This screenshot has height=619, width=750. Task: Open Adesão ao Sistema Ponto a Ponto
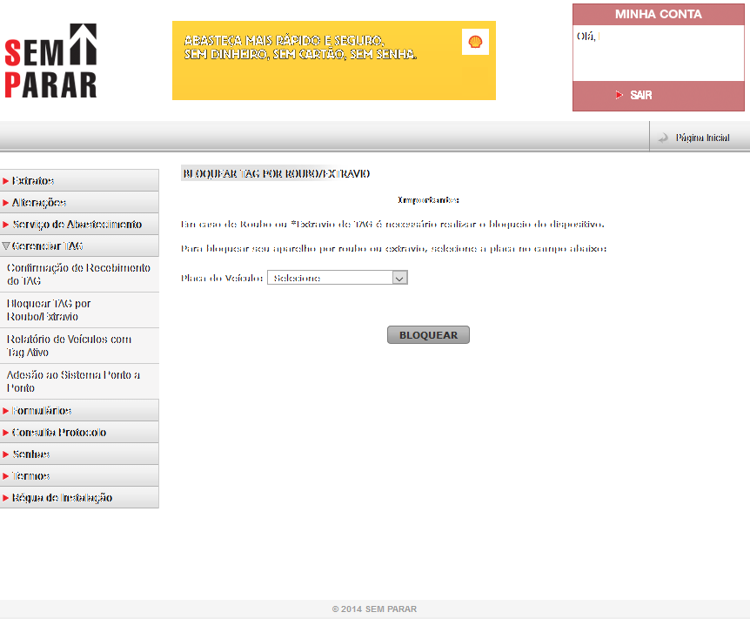pyautogui.click(x=79, y=381)
